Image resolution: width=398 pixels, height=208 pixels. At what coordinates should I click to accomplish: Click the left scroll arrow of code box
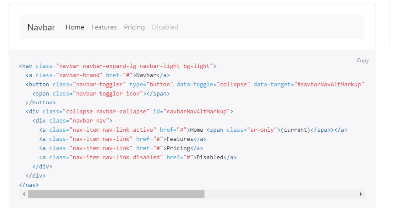22,194
